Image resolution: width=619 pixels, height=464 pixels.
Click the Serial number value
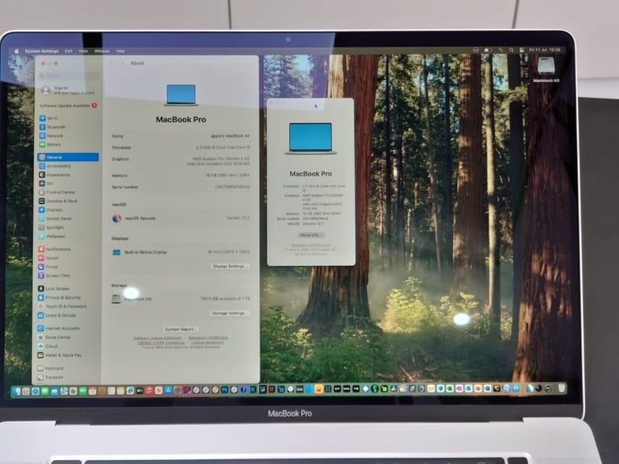[x=232, y=187]
